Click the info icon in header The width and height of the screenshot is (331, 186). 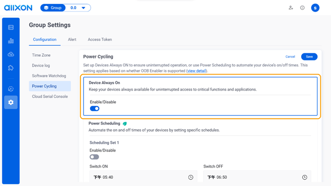(x=302, y=8)
